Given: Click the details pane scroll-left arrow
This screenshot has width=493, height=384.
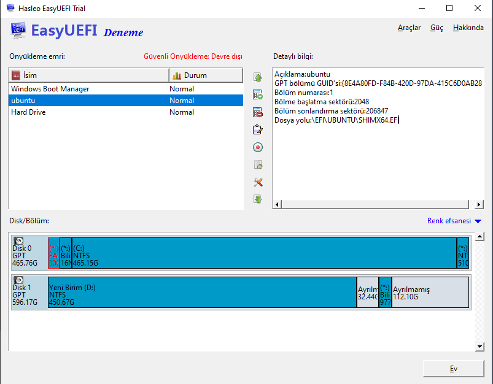Looking at the screenshot, I should (277, 204).
